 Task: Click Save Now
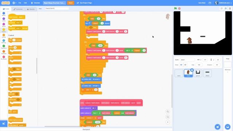click(x=202, y=3)
